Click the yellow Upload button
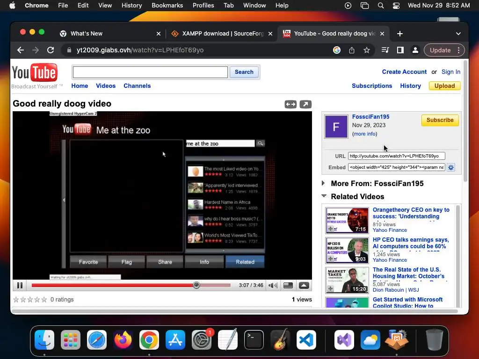479x359 pixels. pos(444,86)
